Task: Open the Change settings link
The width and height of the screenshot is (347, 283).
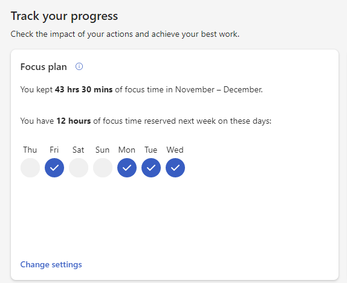Action: tap(51, 264)
